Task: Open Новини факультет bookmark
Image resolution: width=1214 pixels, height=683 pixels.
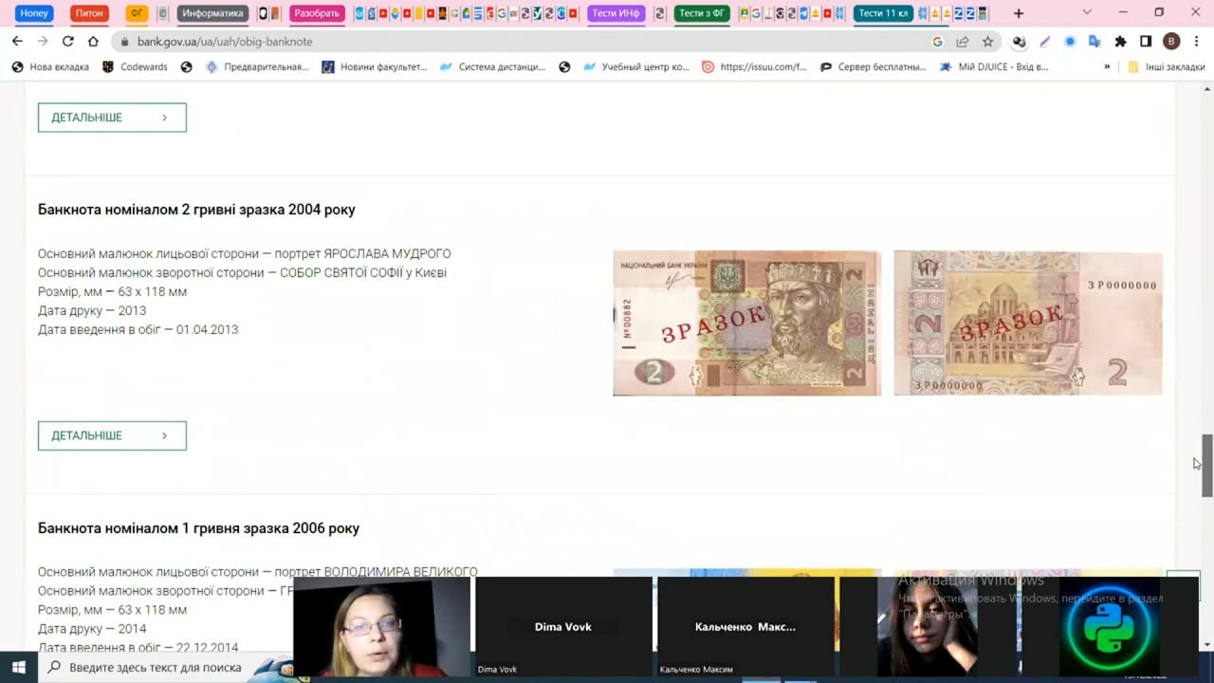Action: pos(375,67)
